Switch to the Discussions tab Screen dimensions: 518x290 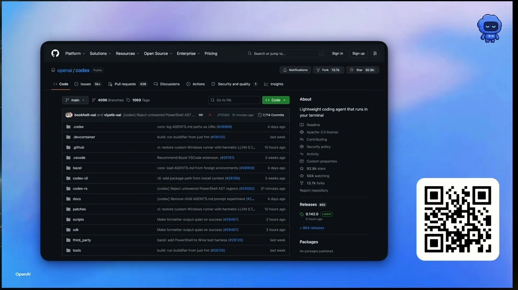click(167, 84)
